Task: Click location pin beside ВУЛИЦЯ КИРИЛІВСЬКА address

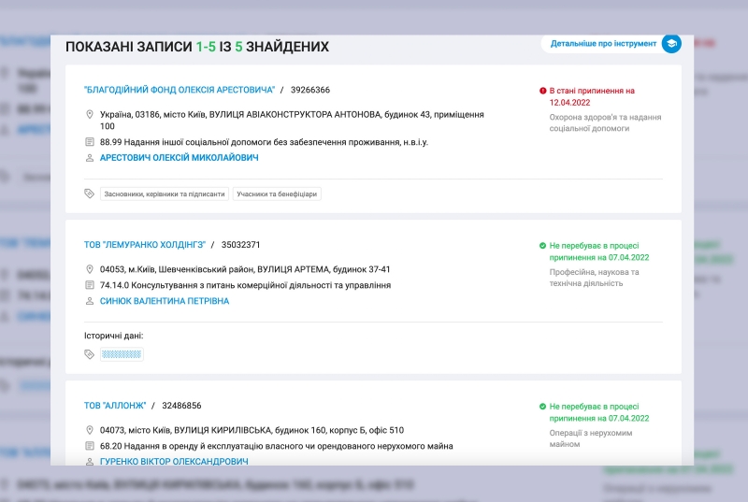Action: (89, 430)
